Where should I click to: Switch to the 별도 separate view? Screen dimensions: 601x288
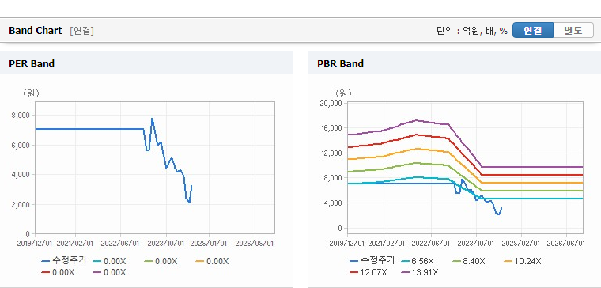click(x=573, y=30)
